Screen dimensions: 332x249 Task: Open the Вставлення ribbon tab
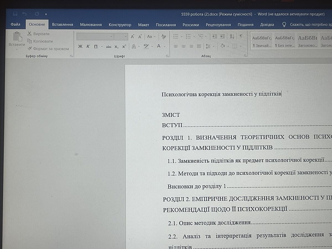pyautogui.click(x=63, y=25)
